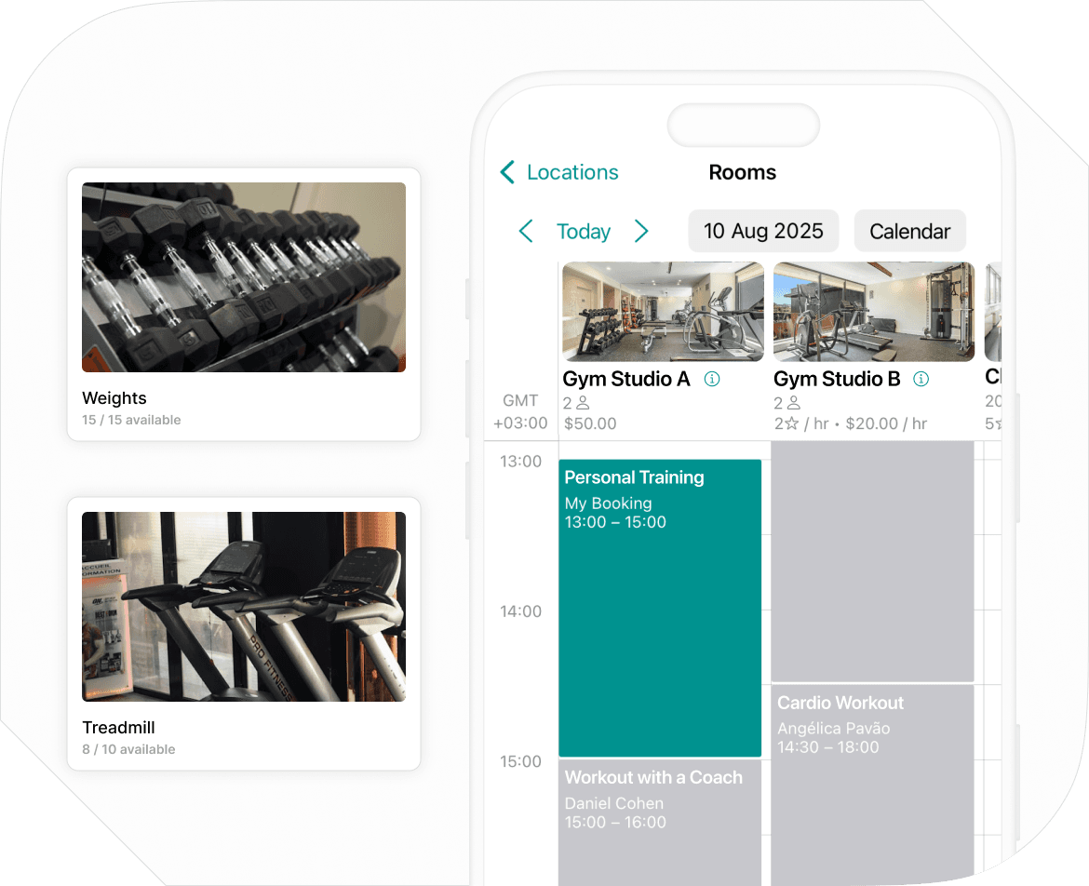
Task: Go to the previous day with the left chevron
Action: [526, 231]
